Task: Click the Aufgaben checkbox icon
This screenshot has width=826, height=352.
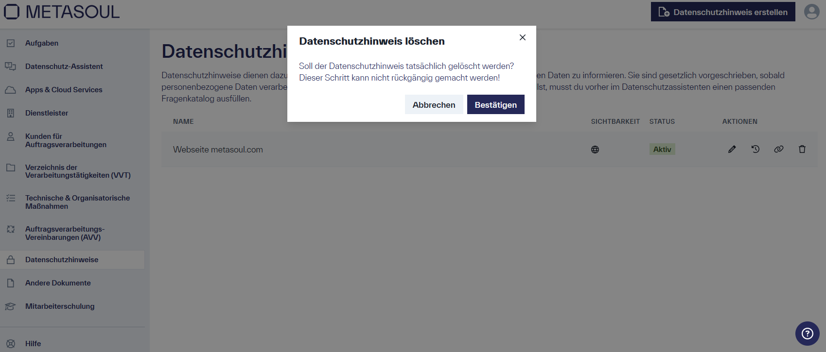Action: coord(11,43)
